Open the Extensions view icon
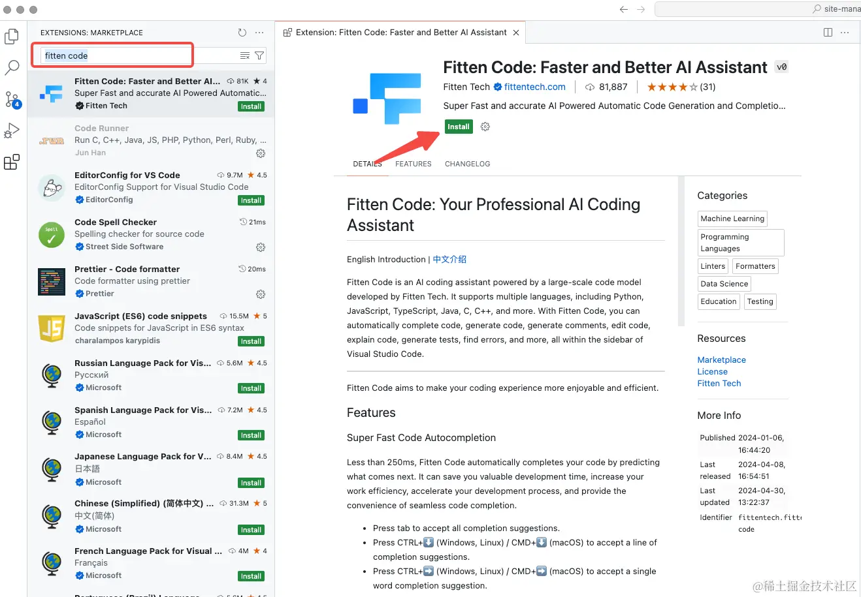This screenshot has height=597, width=861. (12, 162)
